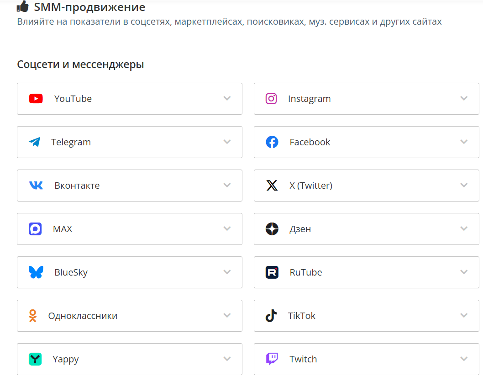The image size is (483, 377).
Task: Expand the Instagram services chevron
Action: tap(464, 98)
